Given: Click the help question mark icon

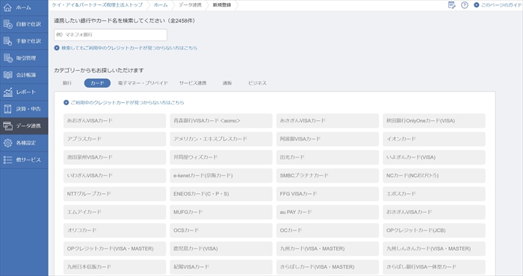Looking at the screenshot, I should point(465,5).
